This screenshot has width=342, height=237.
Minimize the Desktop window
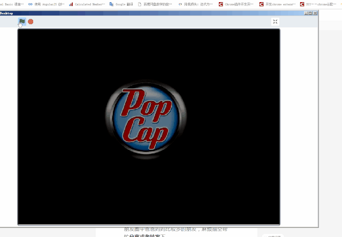306,13
